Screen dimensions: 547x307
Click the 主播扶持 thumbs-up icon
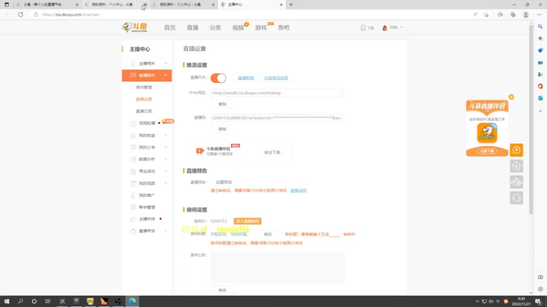click(x=133, y=219)
